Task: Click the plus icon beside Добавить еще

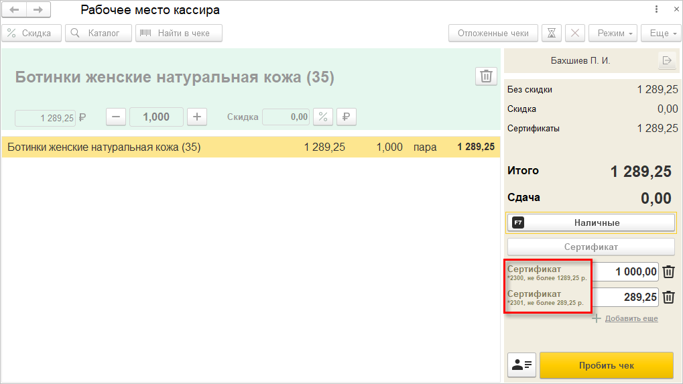Action: [x=597, y=318]
